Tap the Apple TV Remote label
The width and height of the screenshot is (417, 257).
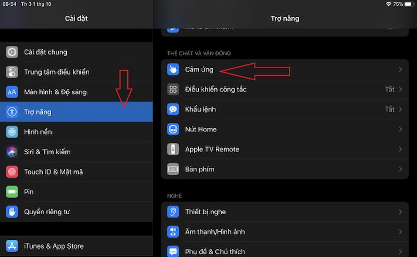212,149
